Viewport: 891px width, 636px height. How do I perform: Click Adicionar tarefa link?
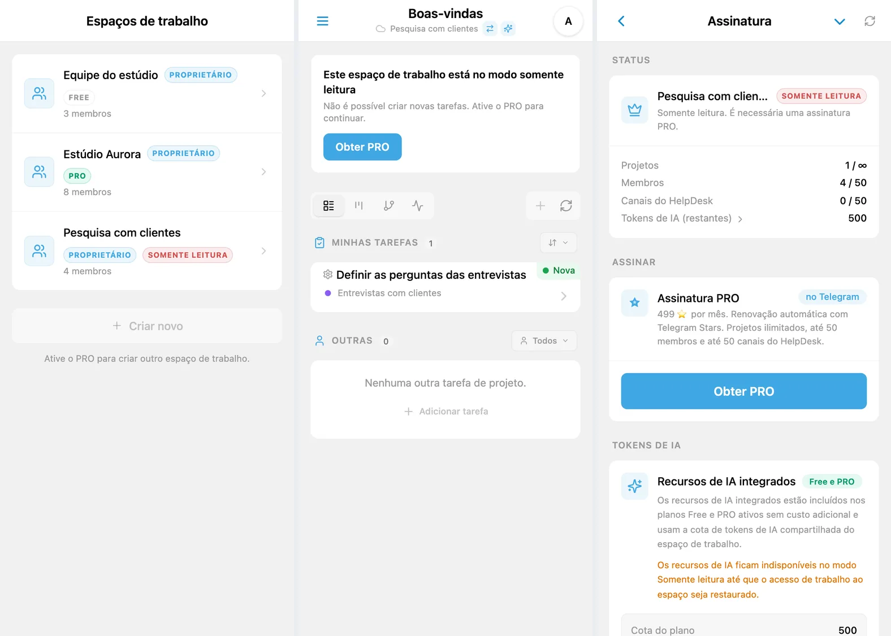click(446, 412)
